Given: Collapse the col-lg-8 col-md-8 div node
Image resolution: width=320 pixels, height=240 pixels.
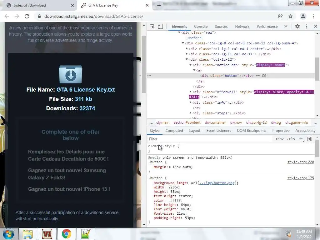Looking at the screenshot, I should pos(183,43).
